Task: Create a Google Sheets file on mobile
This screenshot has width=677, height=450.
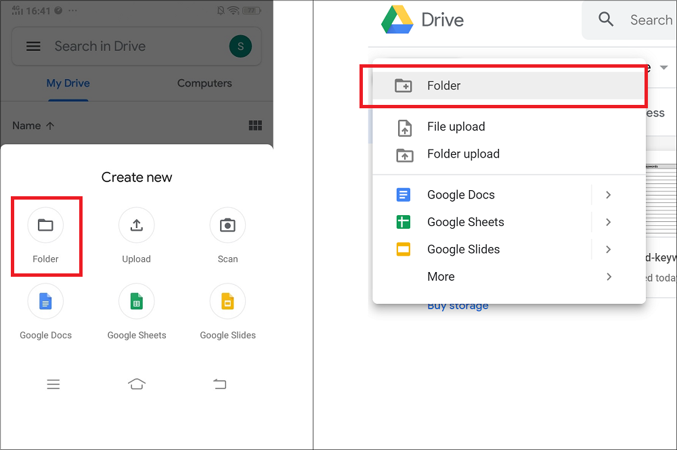Action: (137, 312)
